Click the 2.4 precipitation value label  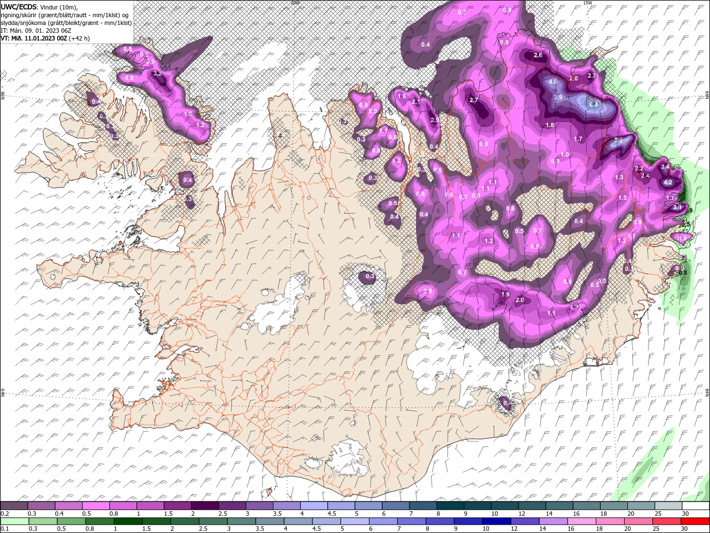645,175
